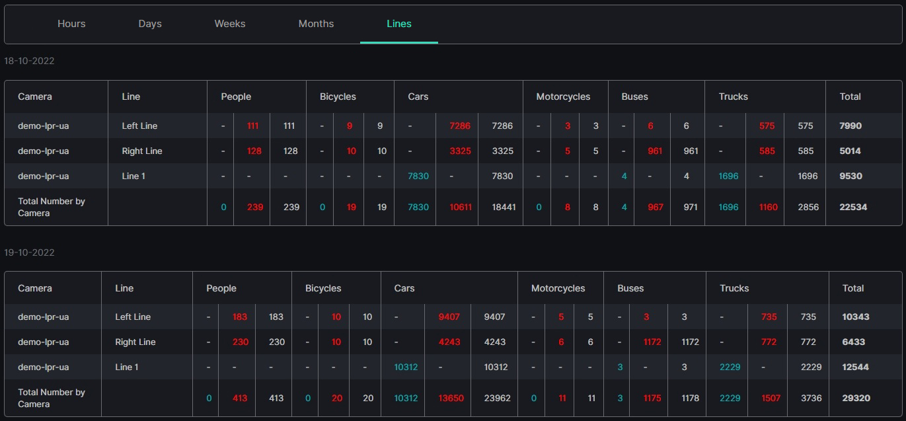Image resolution: width=906 pixels, height=421 pixels.
Task: Click the red cars count 7286
Action: click(460, 126)
